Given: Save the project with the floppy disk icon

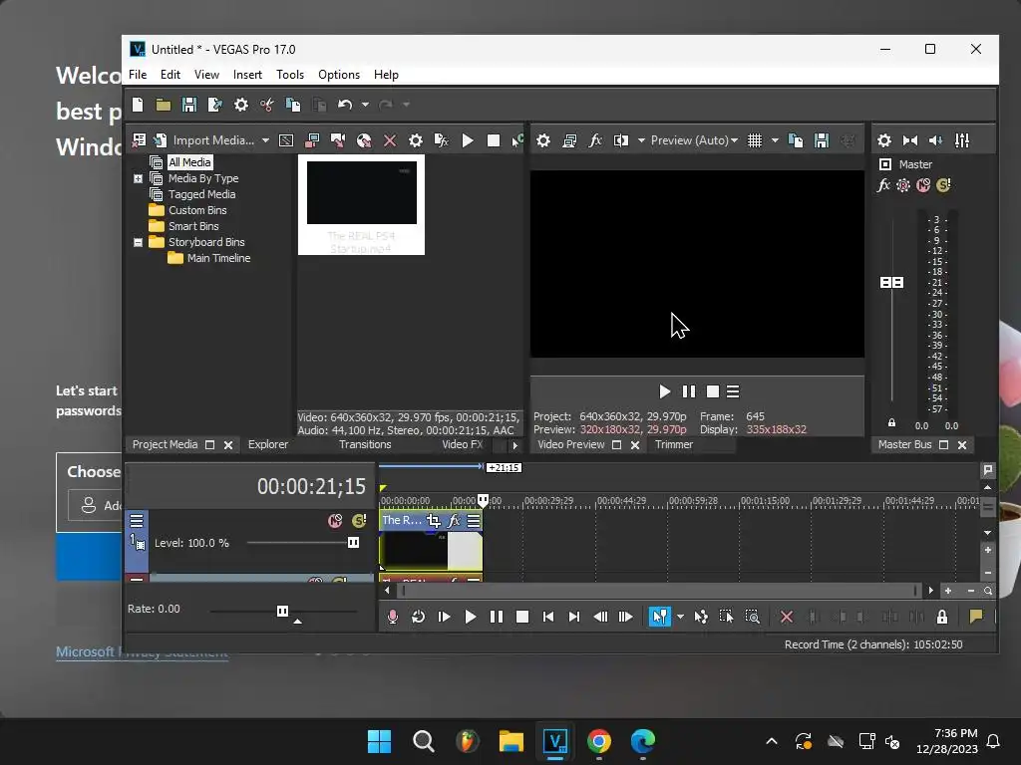Looking at the screenshot, I should pyautogui.click(x=189, y=105).
